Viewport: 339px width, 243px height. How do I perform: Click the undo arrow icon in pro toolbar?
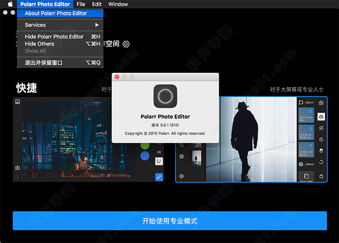pyautogui.click(x=321, y=162)
